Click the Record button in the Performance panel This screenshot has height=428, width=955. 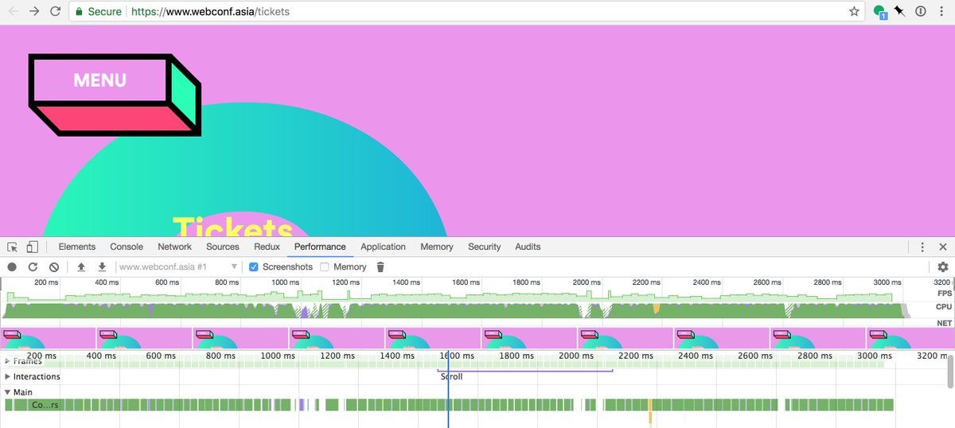[12, 267]
